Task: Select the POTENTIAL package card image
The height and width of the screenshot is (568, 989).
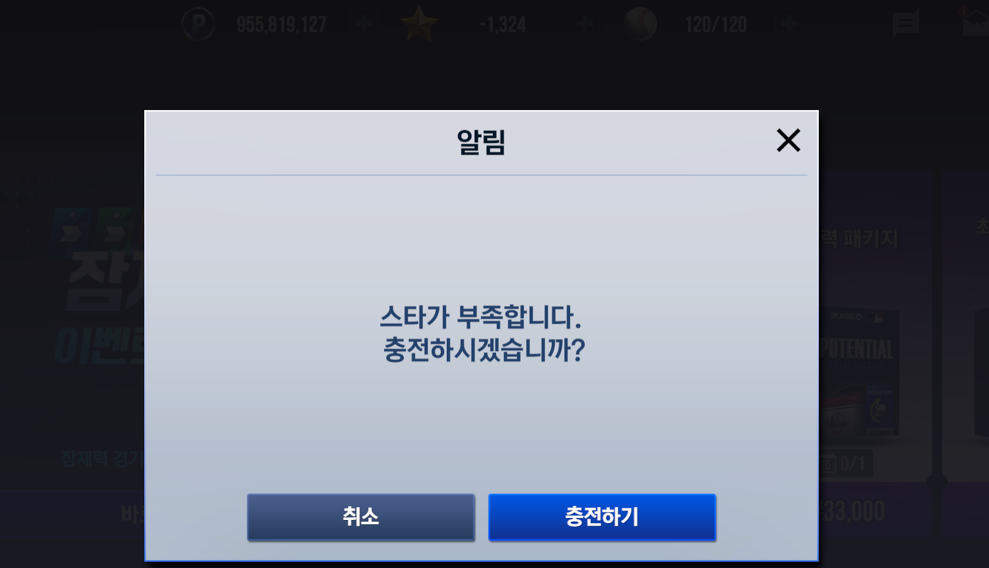Action: (859, 373)
